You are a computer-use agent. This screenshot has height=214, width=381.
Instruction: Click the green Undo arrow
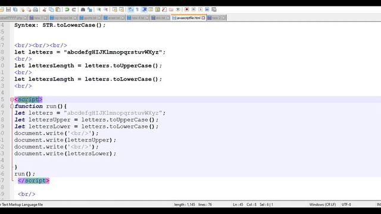(67, 10)
